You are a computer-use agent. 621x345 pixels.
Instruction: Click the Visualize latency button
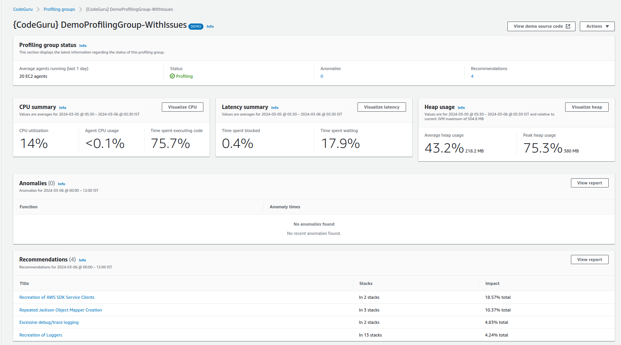[x=382, y=107]
